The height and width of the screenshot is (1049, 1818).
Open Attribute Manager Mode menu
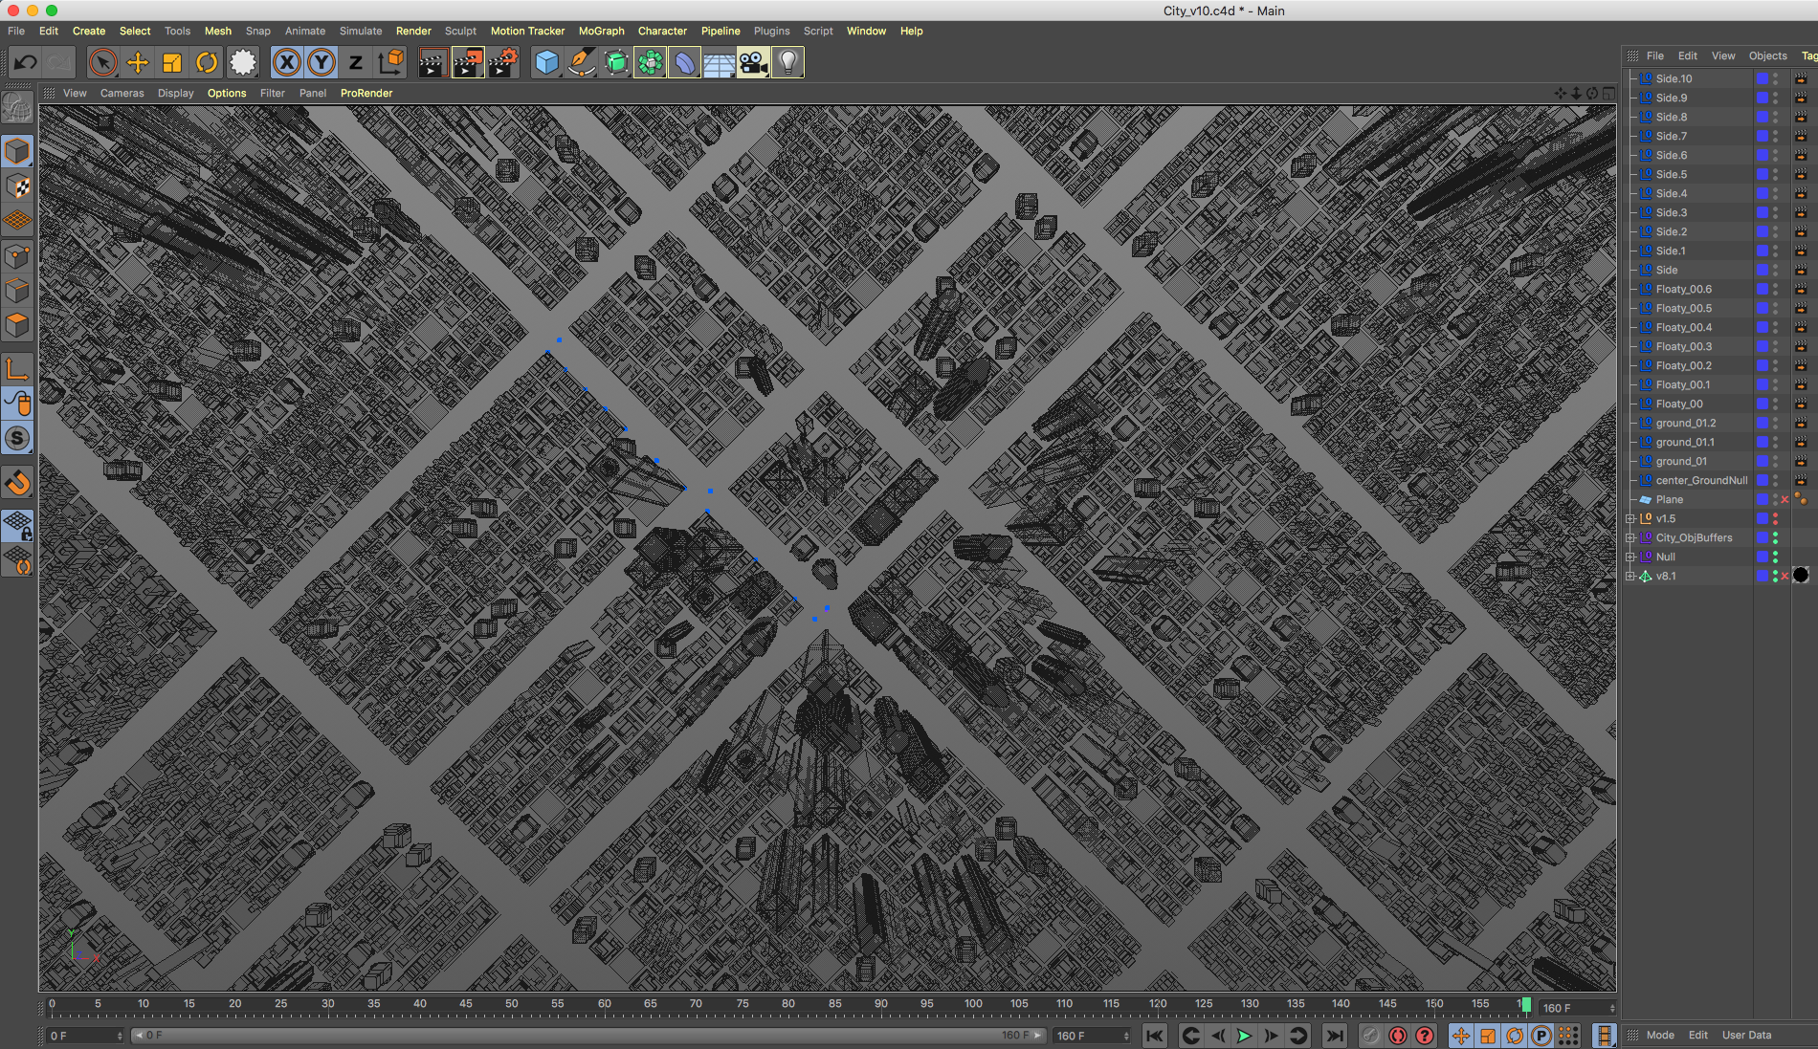[x=1660, y=1035]
